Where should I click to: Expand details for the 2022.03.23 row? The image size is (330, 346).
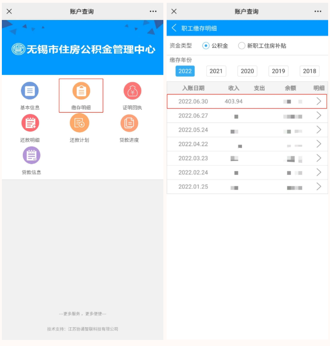coord(319,158)
